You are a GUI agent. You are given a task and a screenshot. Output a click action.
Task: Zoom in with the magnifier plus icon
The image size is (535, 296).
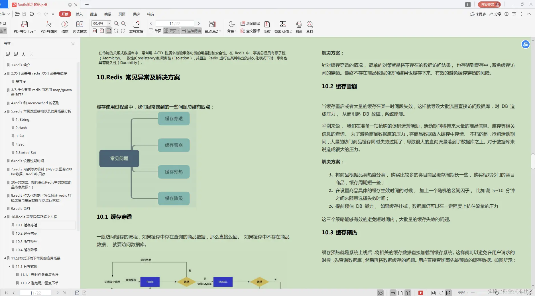[x=123, y=23]
